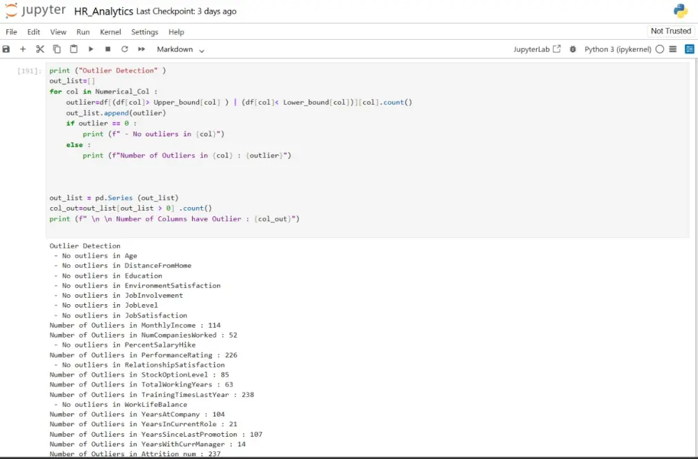Click the Not Trusted button

(x=670, y=31)
